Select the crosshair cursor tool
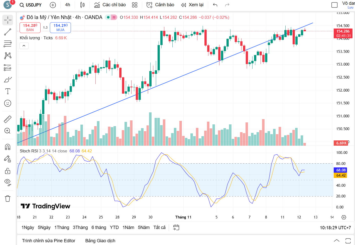 pyautogui.click(x=8, y=20)
